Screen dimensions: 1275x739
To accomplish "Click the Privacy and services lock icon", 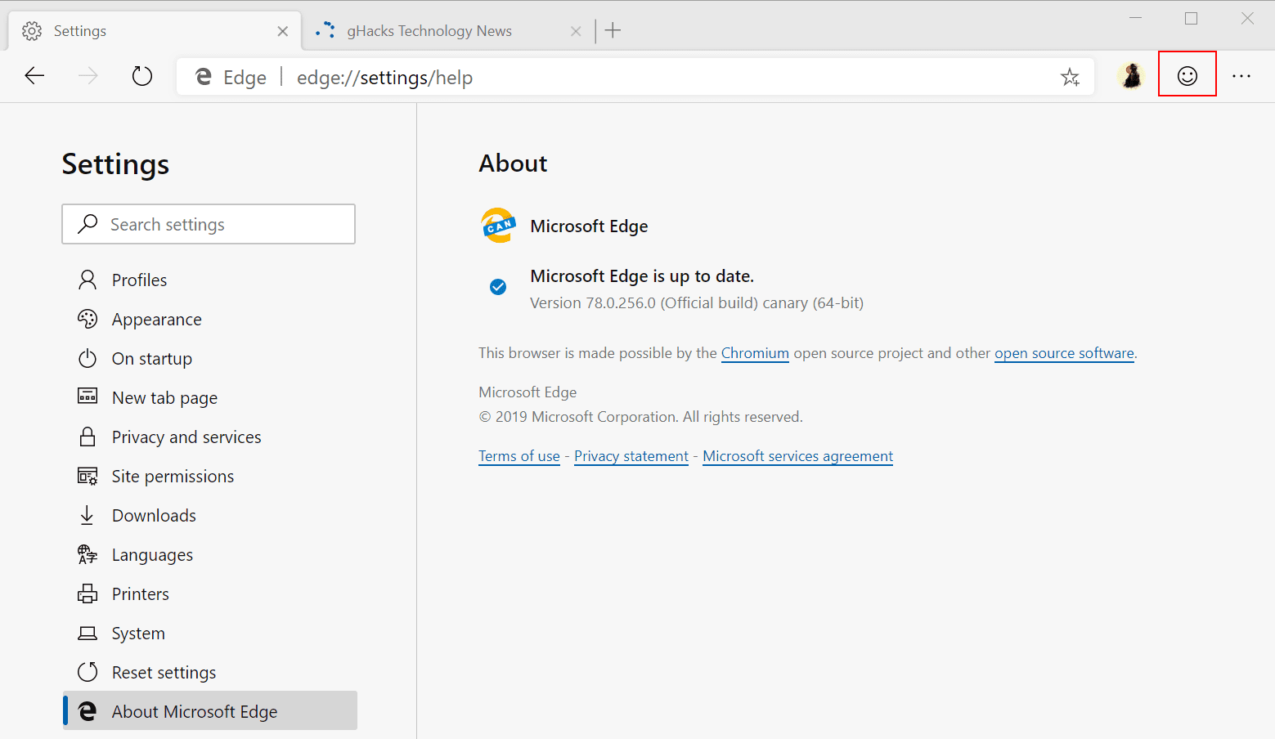I will coord(88,437).
